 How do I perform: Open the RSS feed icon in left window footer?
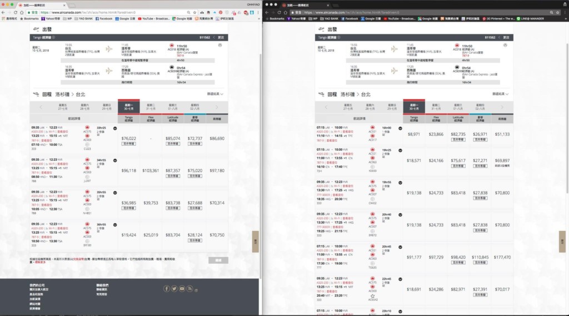pos(190,289)
